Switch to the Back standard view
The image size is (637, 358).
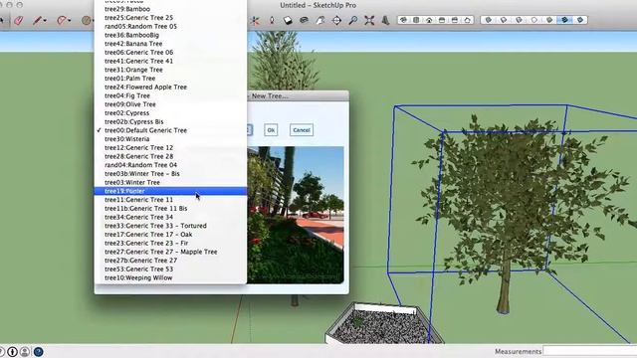click(455, 20)
